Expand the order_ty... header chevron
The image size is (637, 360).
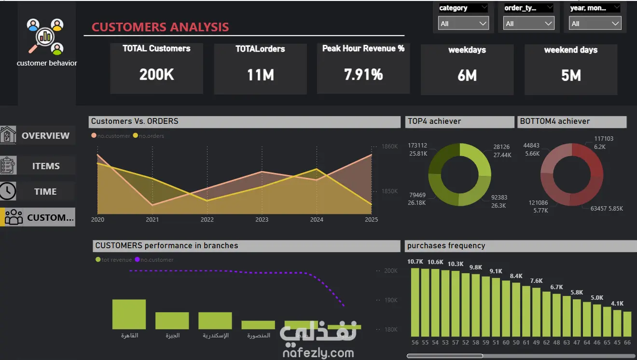[x=550, y=8]
